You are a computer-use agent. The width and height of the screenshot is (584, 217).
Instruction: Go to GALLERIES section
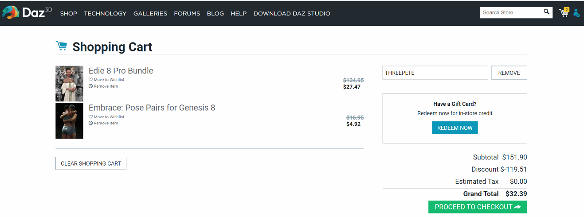[x=150, y=13]
